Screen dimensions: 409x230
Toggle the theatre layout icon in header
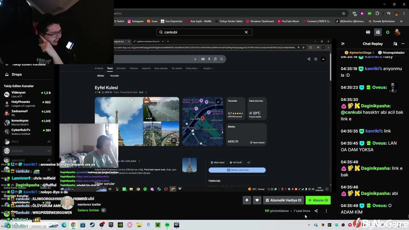coord(378,32)
